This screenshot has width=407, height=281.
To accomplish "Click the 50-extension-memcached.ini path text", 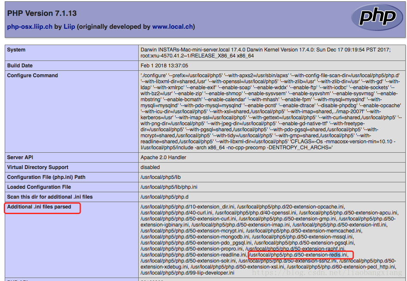I will pyautogui.click(x=304, y=231).
